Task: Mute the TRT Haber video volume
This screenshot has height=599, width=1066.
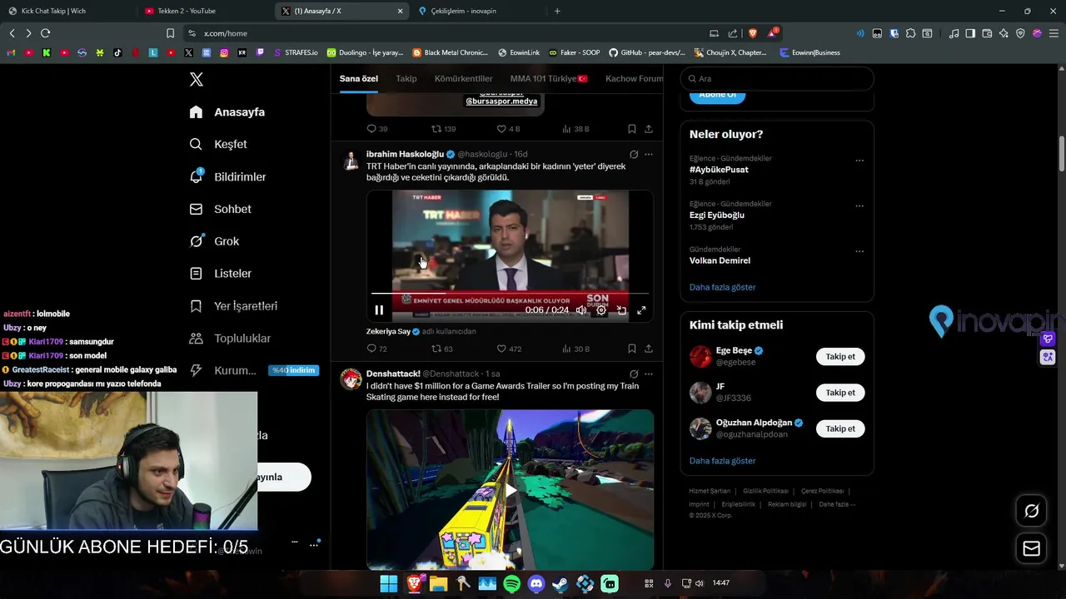Action: click(x=581, y=310)
